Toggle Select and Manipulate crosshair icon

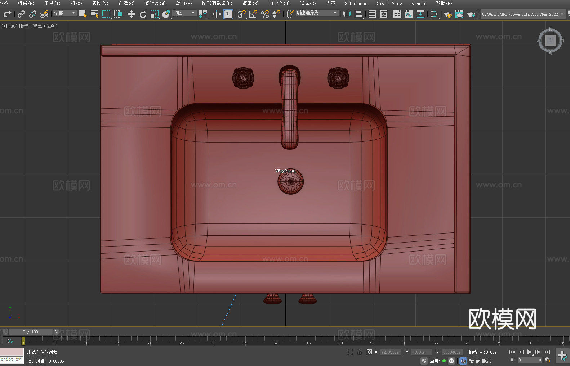point(216,14)
